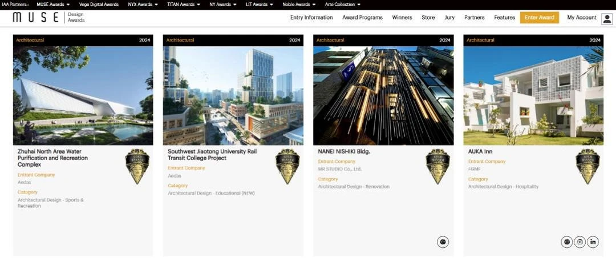
Task: View the AUKA Inn white building thumbnail
Action: (533, 95)
